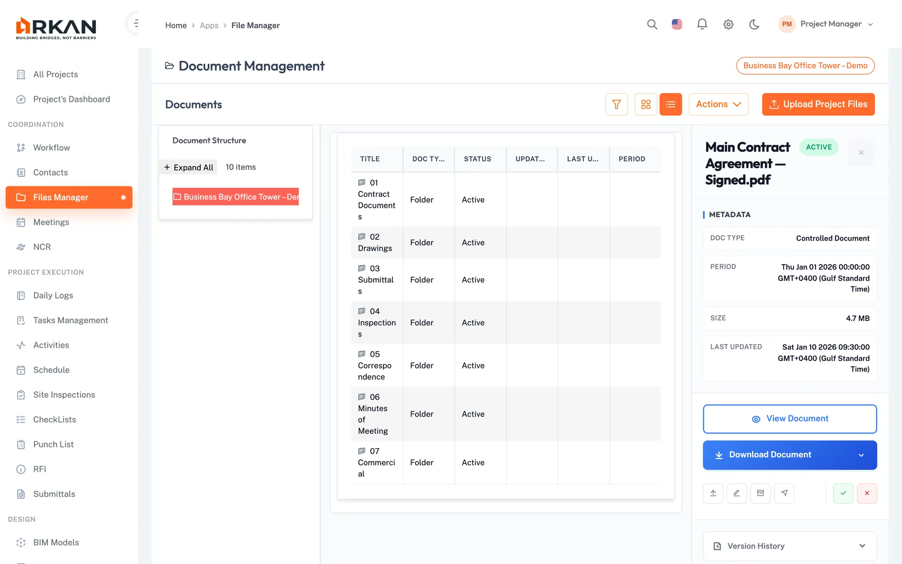Open the search icon in header
This screenshot has width=902, height=564.
tap(652, 24)
